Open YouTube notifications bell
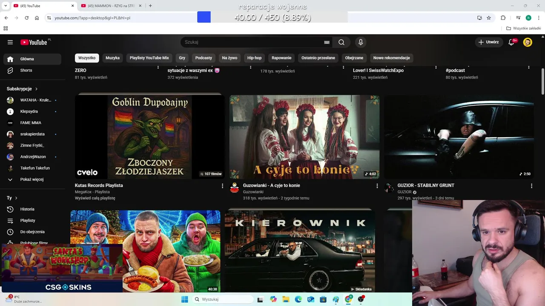 (x=512, y=42)
